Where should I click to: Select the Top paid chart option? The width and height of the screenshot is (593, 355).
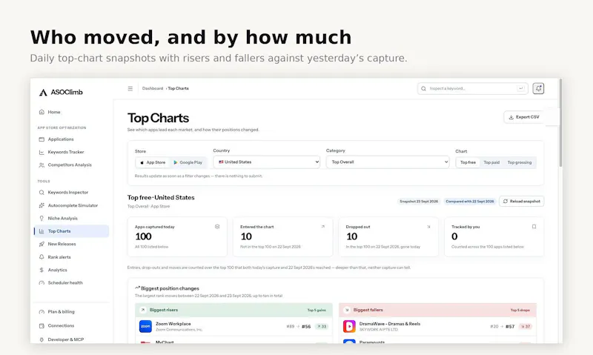pos(491,162)
